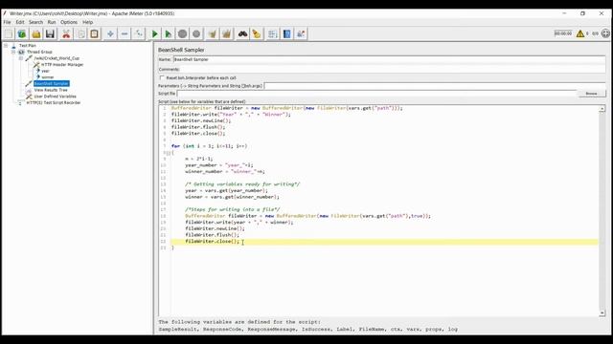Image resolution: width=613 pixels, height=344 pixels.
Task: Click the Parameters input field
Action: coord(435,86)
